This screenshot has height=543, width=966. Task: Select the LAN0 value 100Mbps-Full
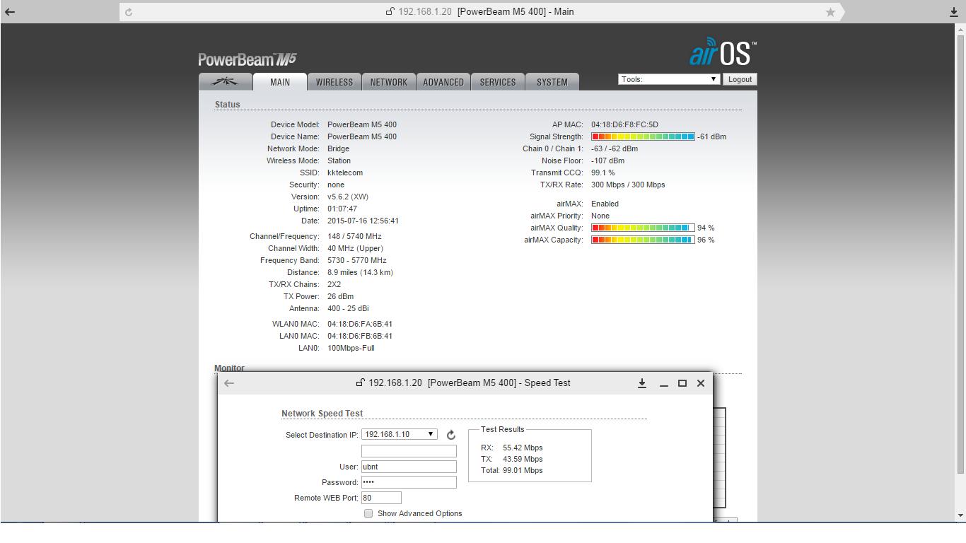click(351, 348)
